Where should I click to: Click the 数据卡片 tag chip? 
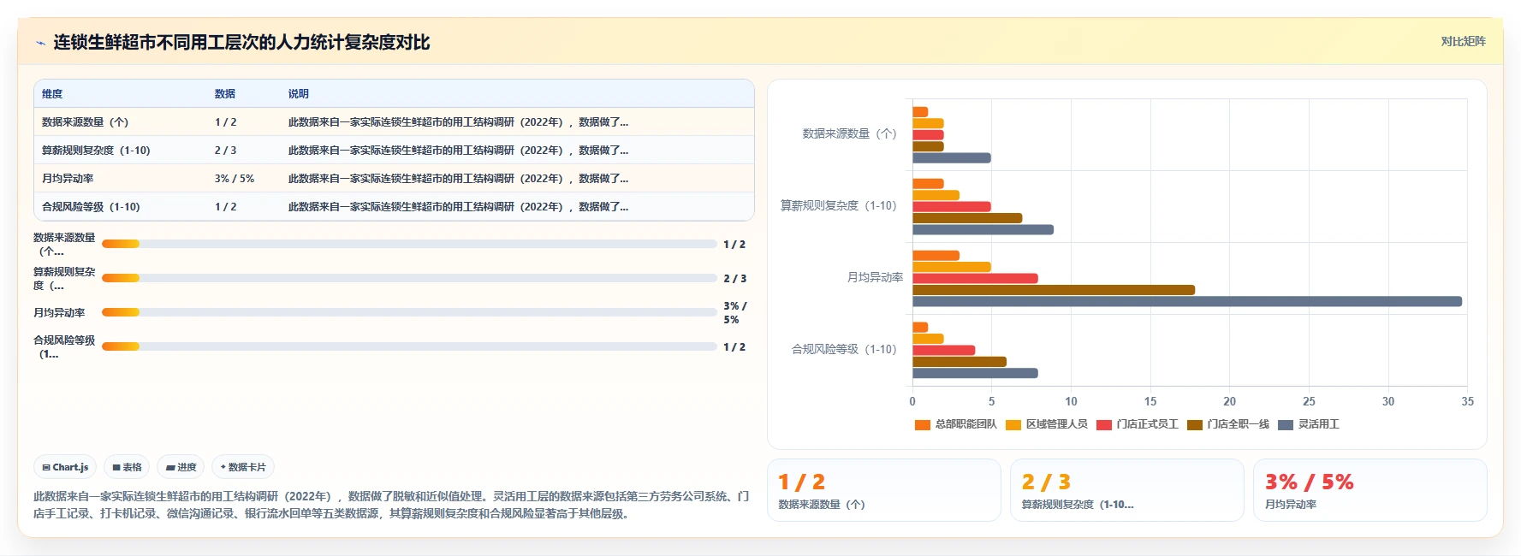243,467
